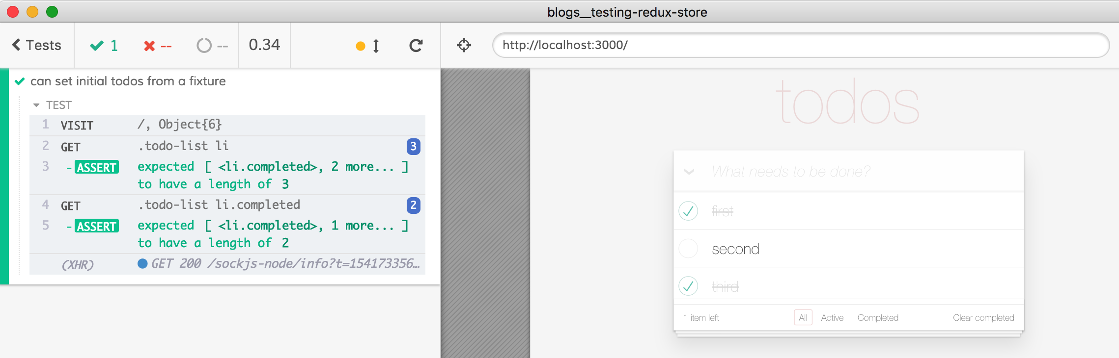Select the assert length of 2 row
This screenshot has height=358, width=1119.
(x=227, y=234)
